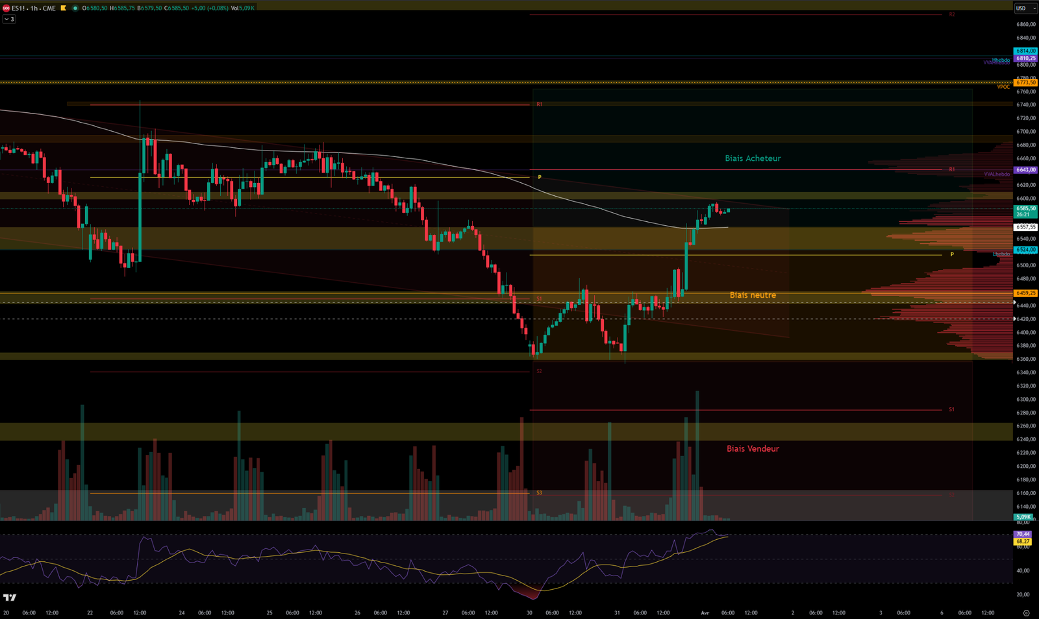The height and width of the screenshot is (619, 1039).
Task: Select the Biais Acheteur text annotation
Action: [753, 158]
